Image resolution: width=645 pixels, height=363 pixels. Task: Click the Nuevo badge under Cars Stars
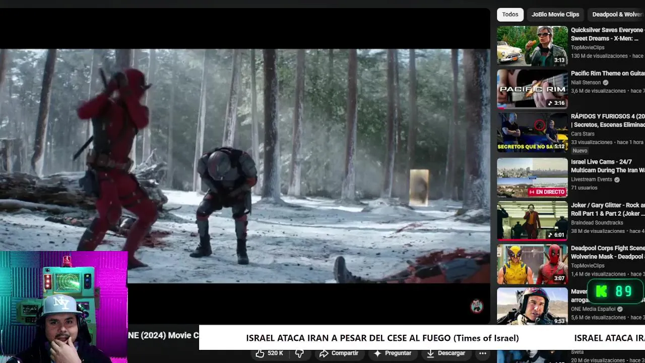tap(580, 151)
